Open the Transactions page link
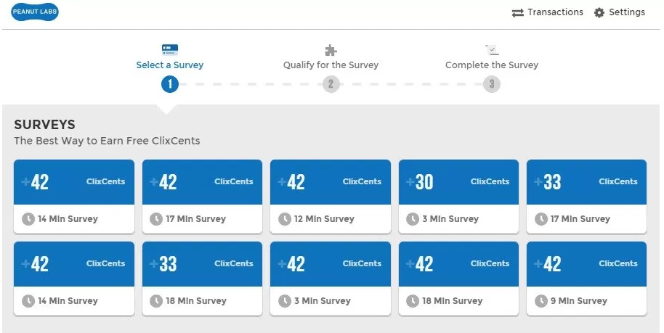Screen dimensions: 664x333 (555, 12)
